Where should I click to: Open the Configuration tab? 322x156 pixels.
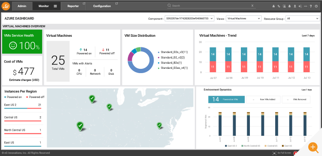[x=102, y=6]
